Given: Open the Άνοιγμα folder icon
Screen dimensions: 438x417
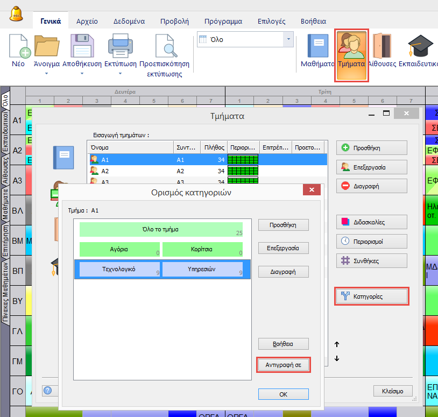Looking at the screenshot, I should pyautogui.click(x=46, y=46).
